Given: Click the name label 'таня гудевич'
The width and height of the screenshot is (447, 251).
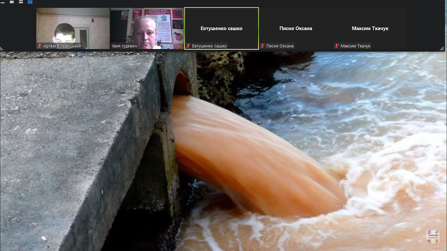Looking at the screenshot, I should tap(124, 46).
